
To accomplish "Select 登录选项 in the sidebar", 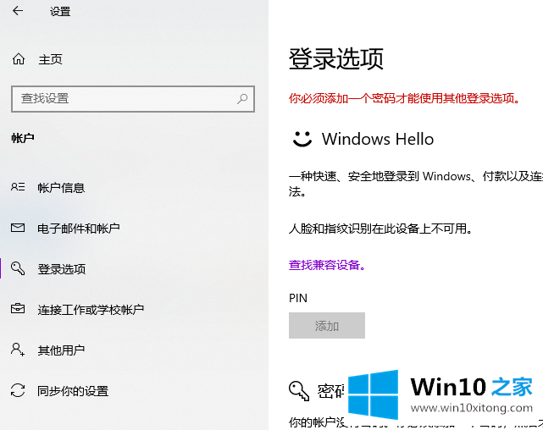I will [62, 269].
